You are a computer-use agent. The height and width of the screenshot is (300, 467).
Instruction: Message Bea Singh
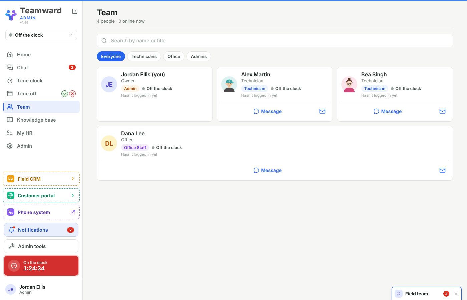point(388,111)
